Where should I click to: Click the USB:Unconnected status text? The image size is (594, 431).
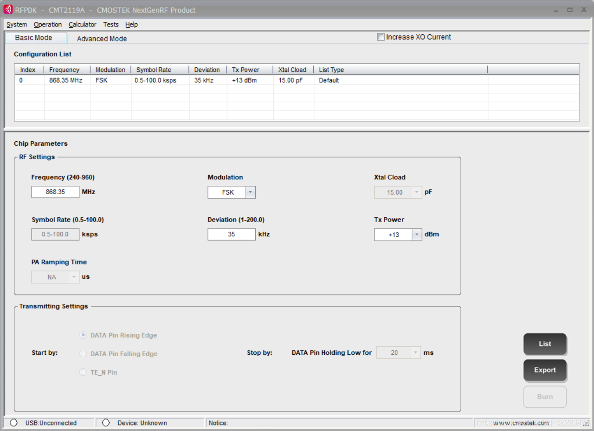51,423
